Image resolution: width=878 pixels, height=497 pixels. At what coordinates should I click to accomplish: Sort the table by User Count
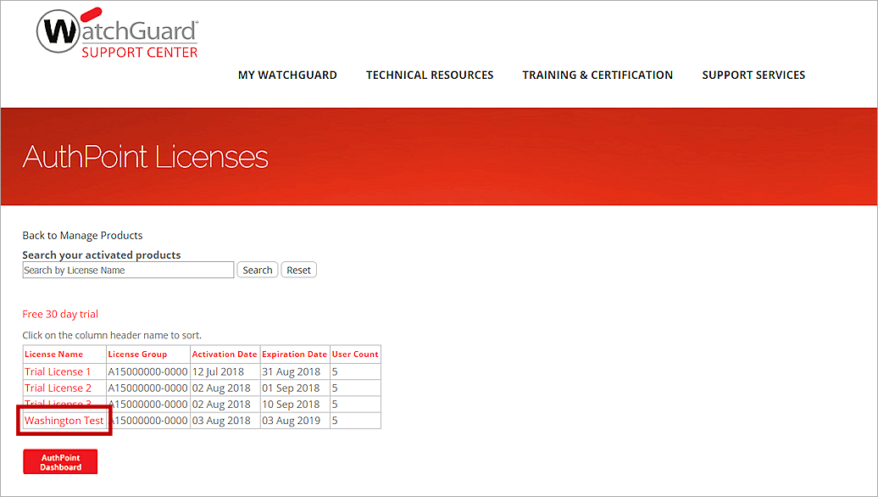tap(354, 355)
